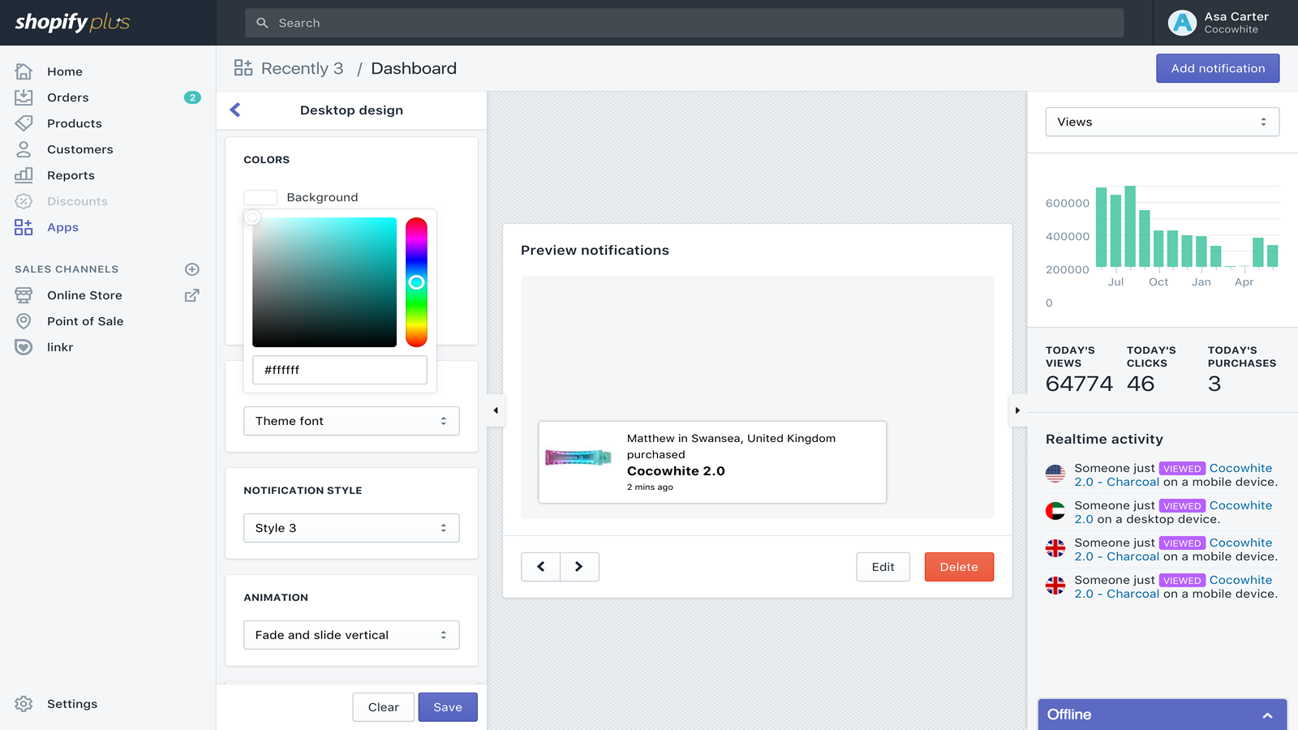The height and width of the screenshot is (730, 1298).
Task: Click the Add notification button
Action: coord(1217,68)
